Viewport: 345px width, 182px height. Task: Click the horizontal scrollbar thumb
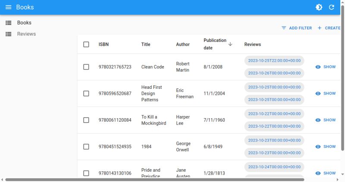(x=155, y=180)
